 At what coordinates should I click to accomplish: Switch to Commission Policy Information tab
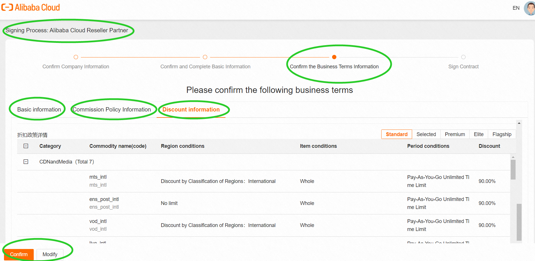(112, 109)
